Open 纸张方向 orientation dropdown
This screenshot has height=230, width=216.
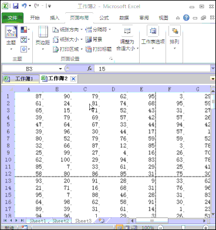pyautogui.click(x=67, y=30)
